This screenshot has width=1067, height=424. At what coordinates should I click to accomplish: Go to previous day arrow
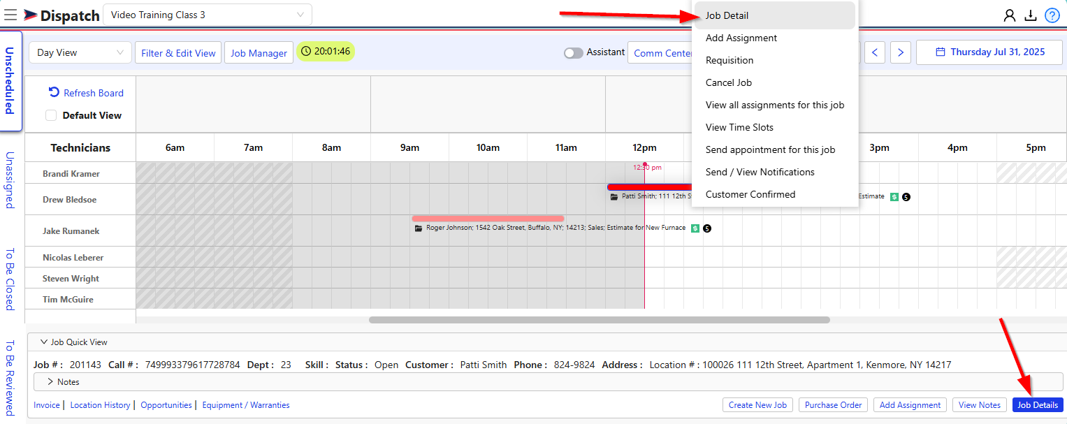(875, 52)
